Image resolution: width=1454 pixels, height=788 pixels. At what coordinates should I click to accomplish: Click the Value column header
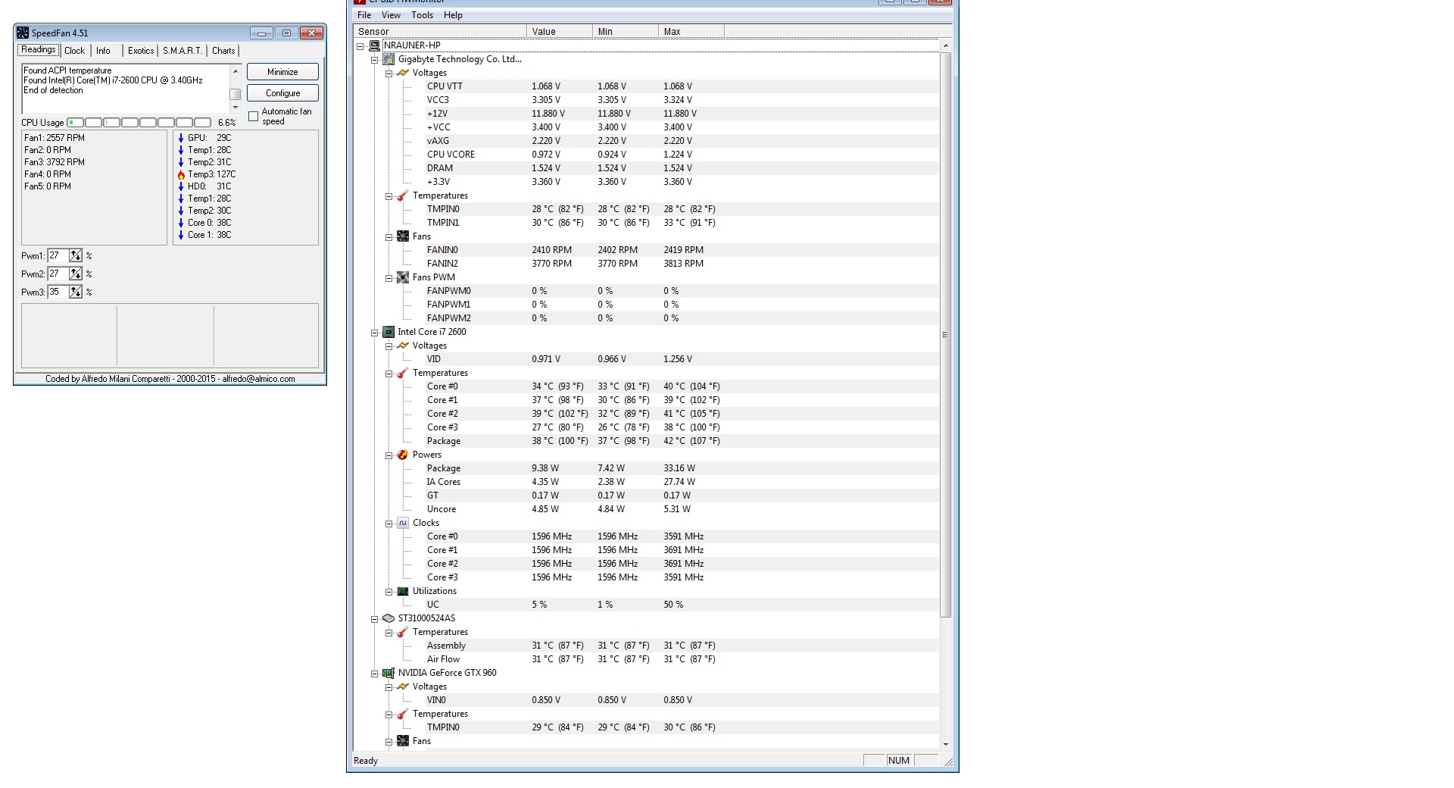(560, 31)
